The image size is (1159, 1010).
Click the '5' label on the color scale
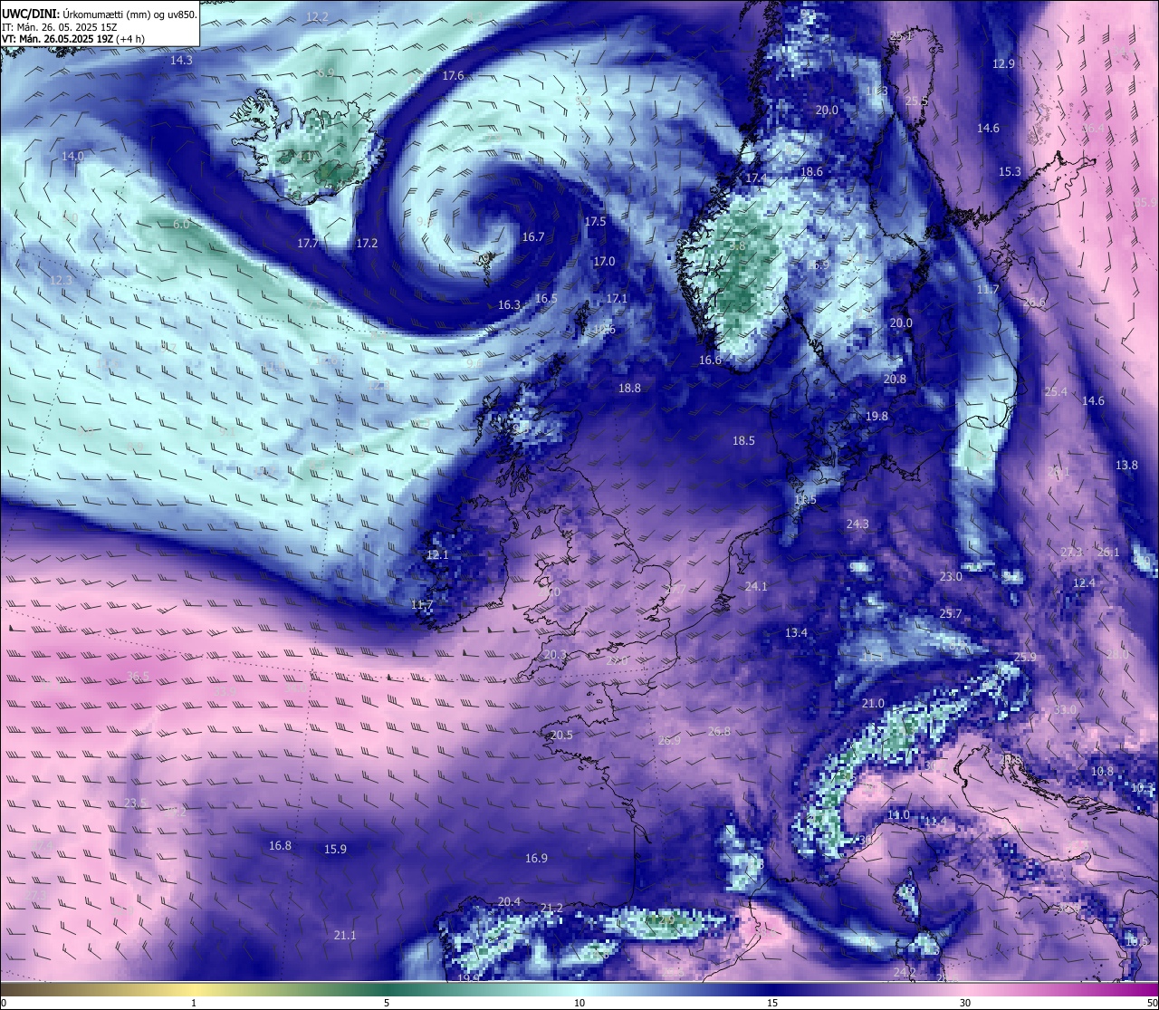(387, 1003)
